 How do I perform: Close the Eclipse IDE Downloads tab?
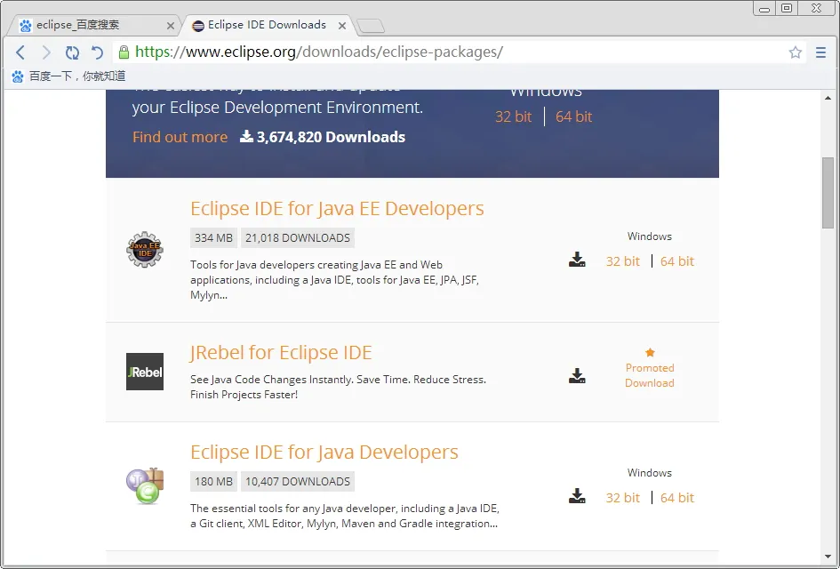point(342,26)
